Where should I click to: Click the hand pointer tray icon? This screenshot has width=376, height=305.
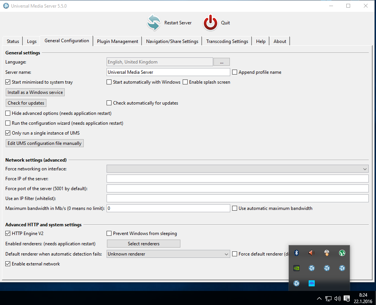point(327,253)
